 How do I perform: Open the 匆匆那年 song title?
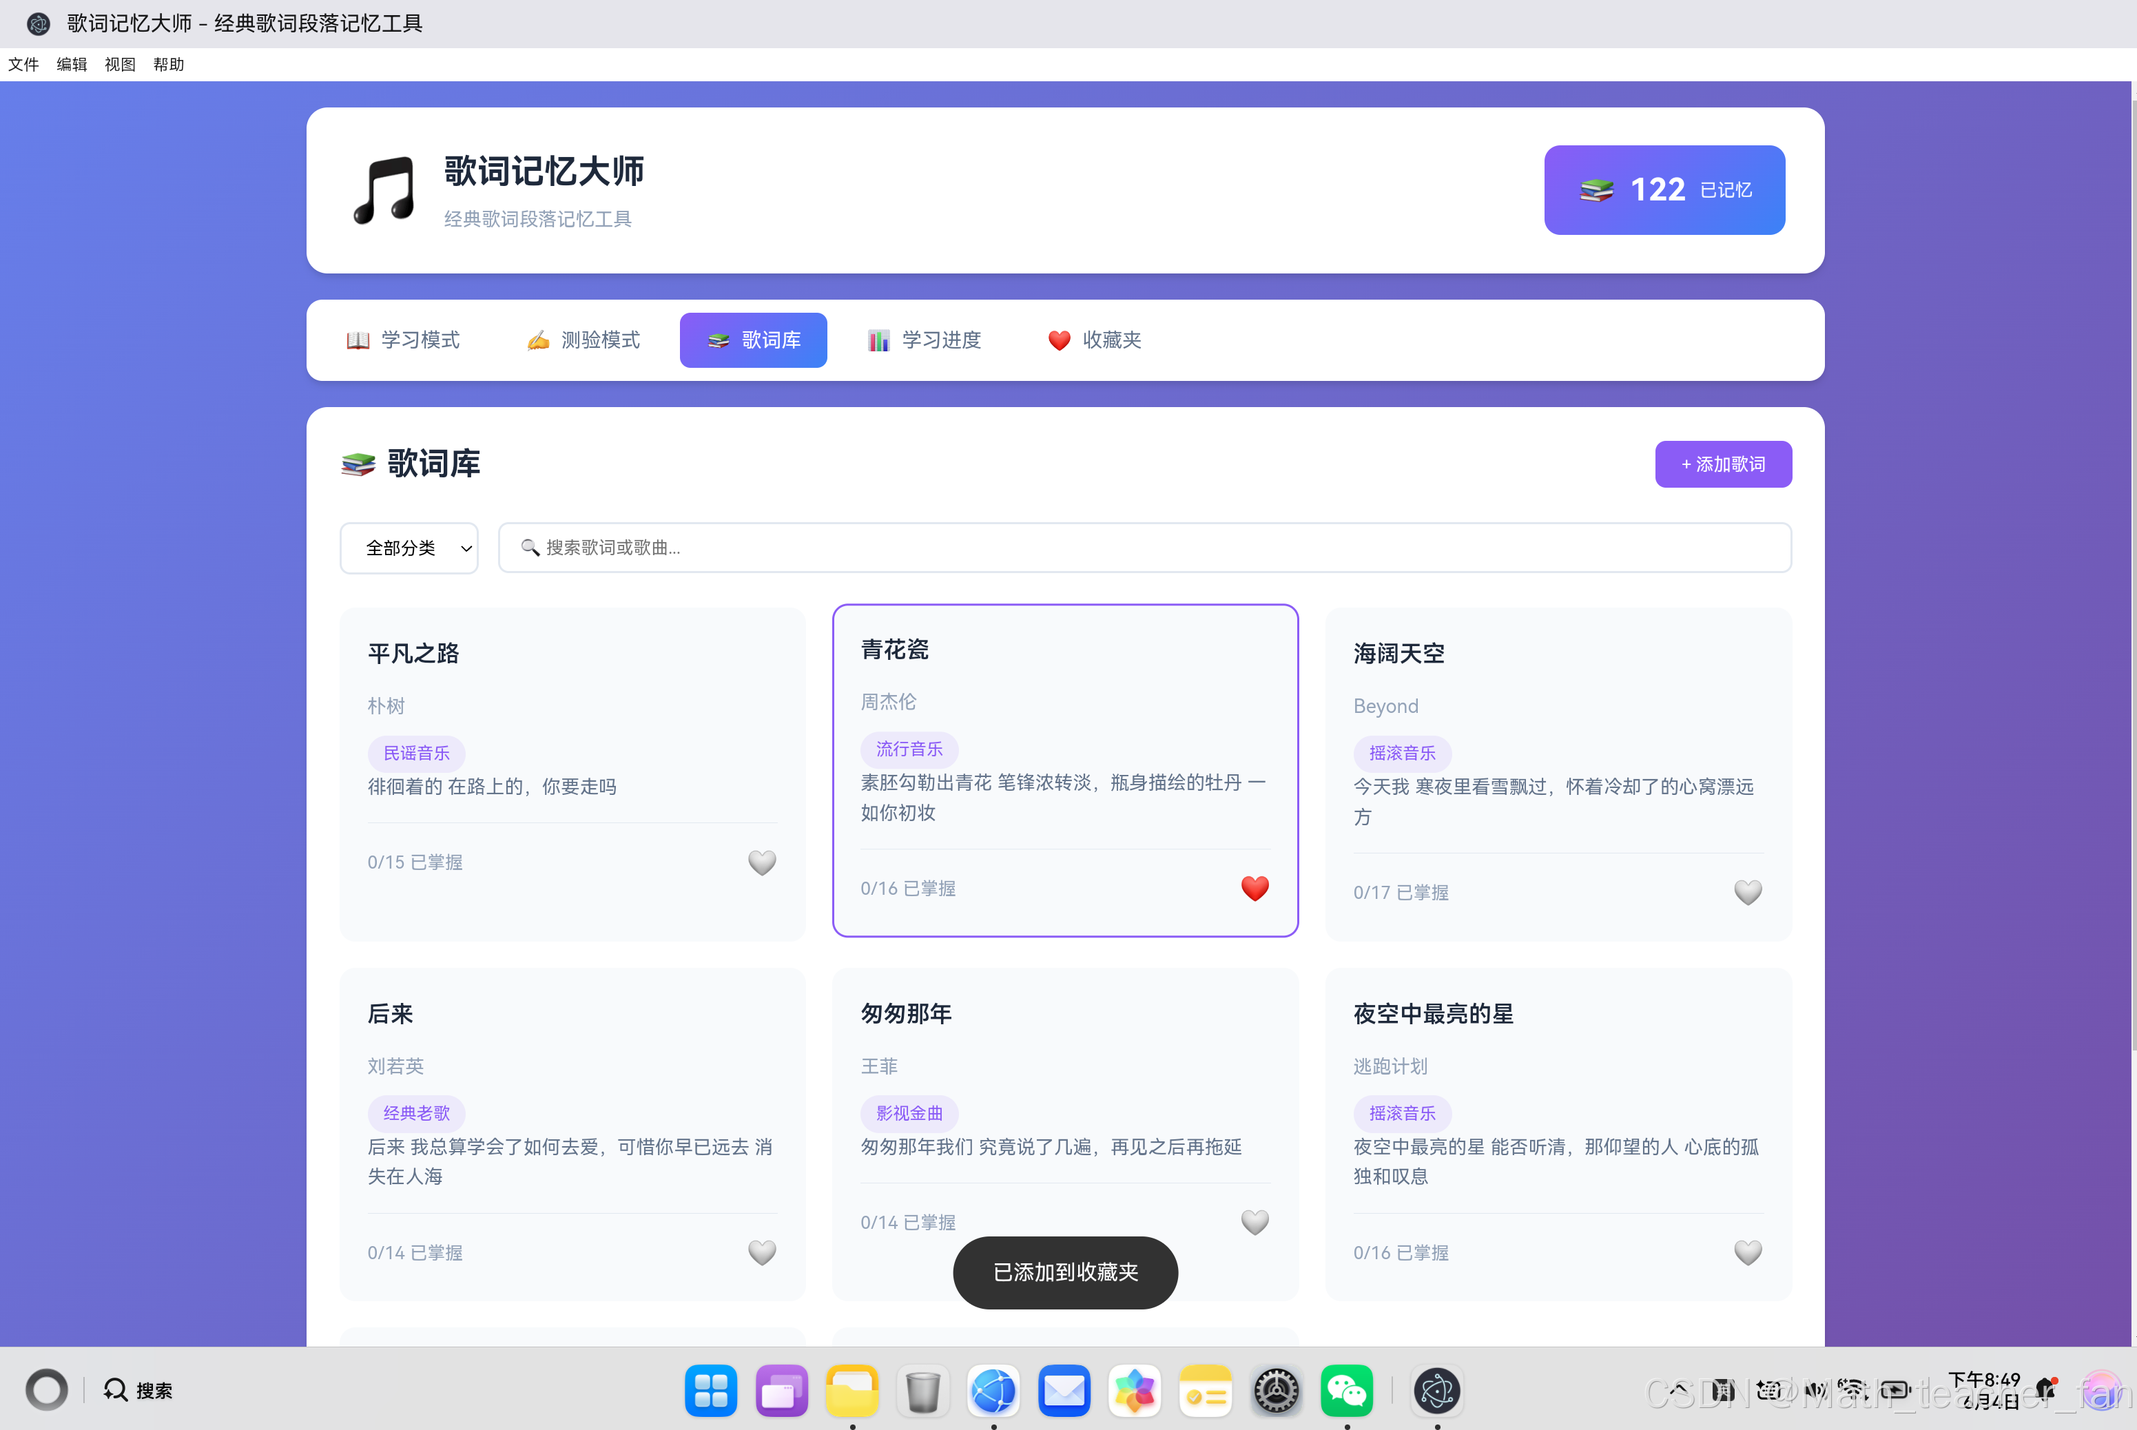click(x=907, y=1013)
